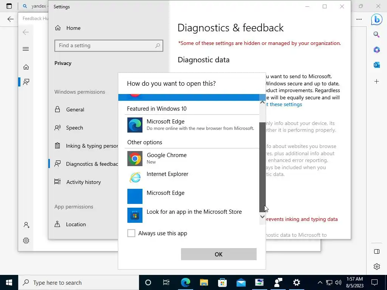
Task: Open the Windows Start menu
Action: tap(9, 282)
